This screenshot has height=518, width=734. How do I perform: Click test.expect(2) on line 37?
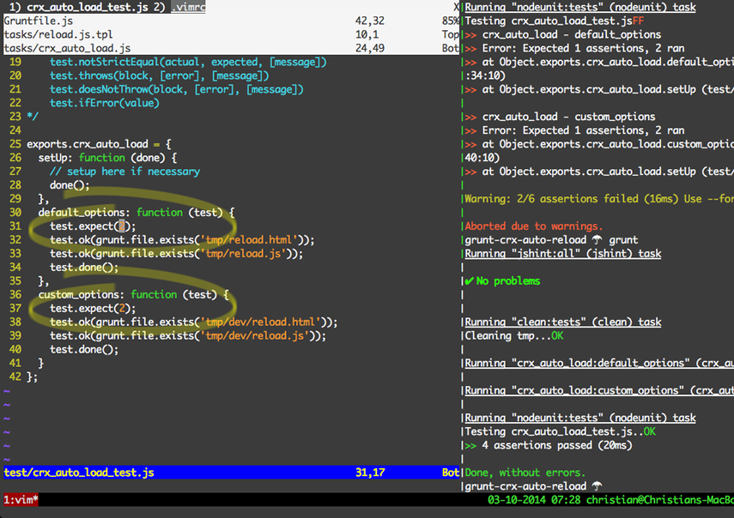point(93,309)
